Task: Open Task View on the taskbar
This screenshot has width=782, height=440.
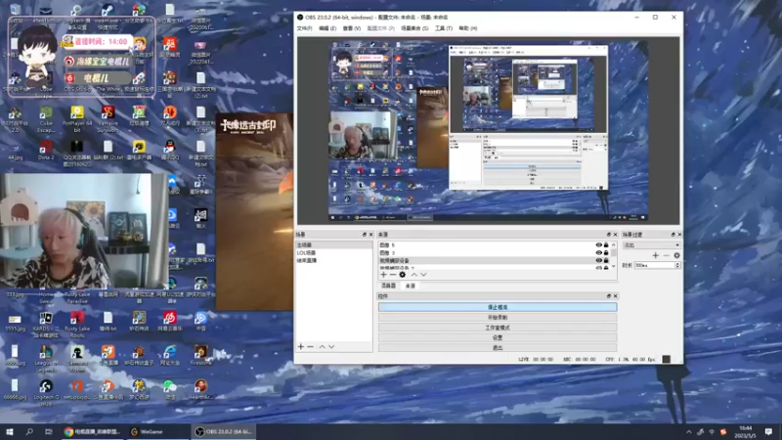Action: coord(48,431)
